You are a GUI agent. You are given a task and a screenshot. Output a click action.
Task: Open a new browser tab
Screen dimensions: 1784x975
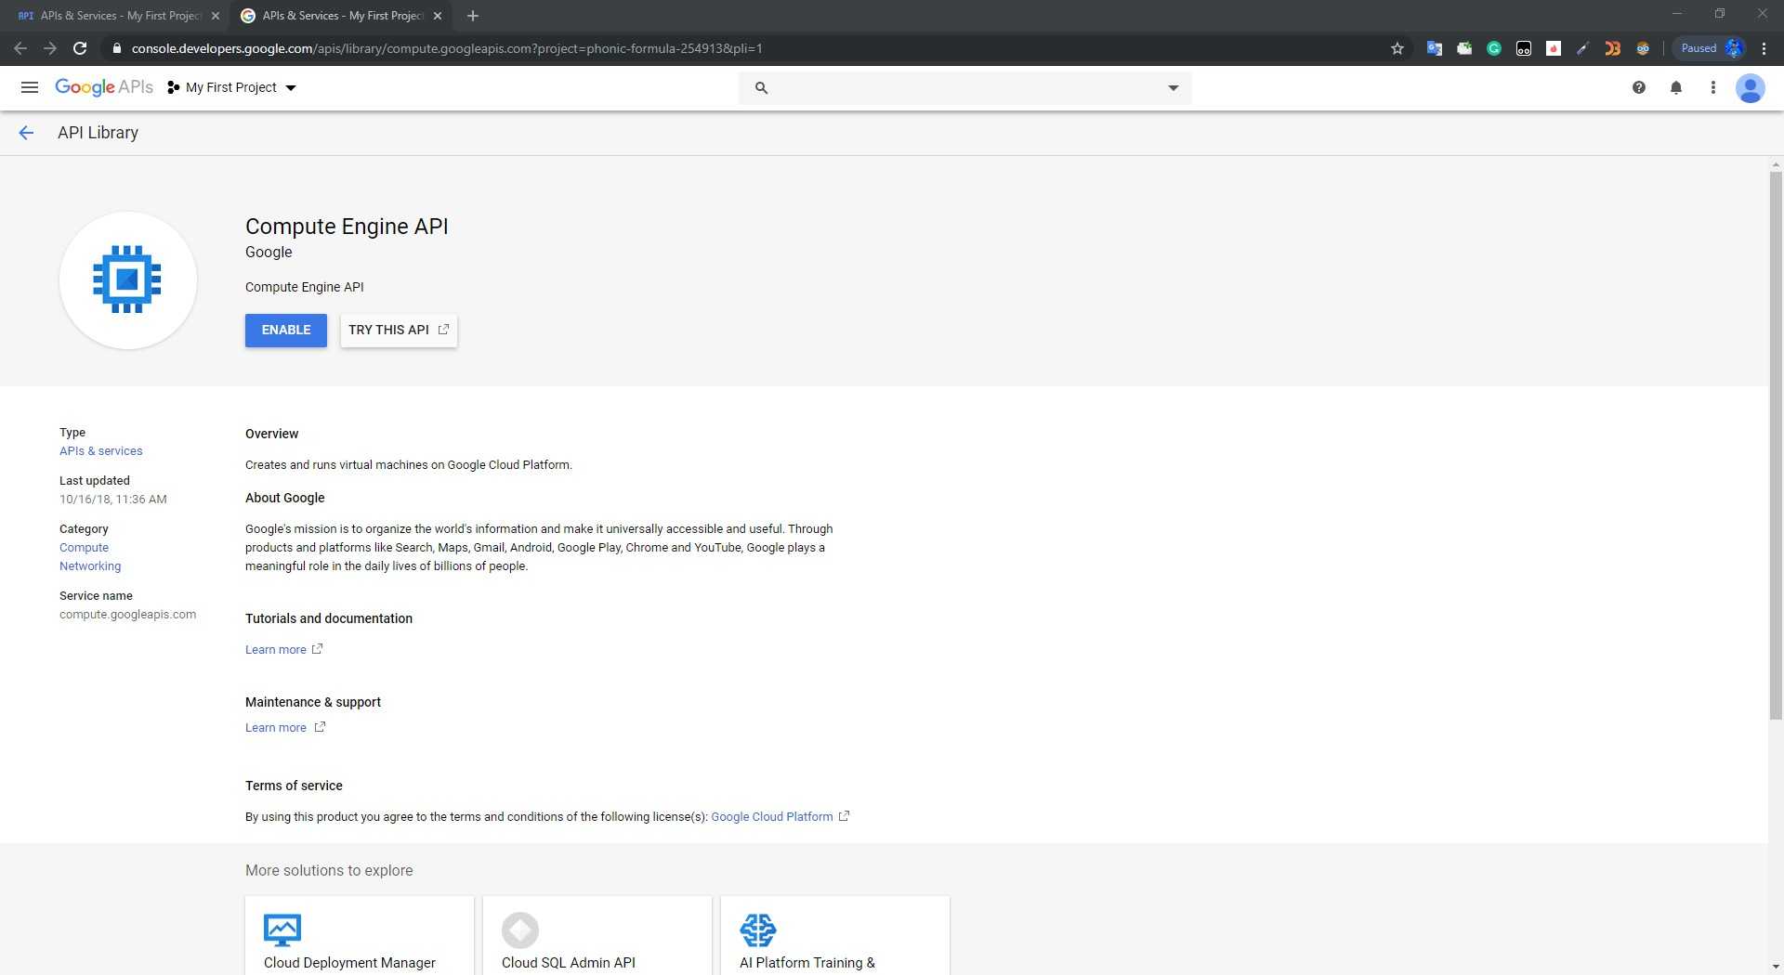(x=473, y=16)
